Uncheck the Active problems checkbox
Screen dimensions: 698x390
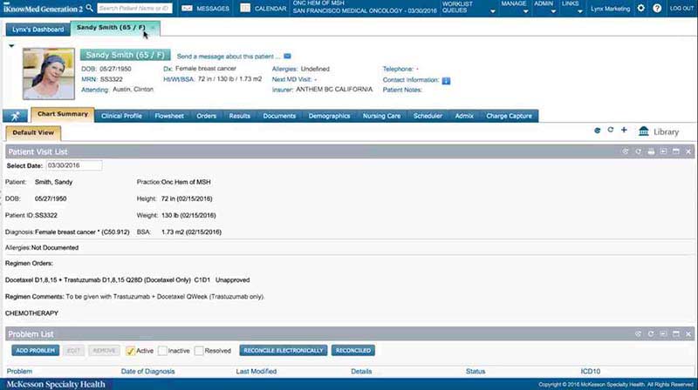(130, 351)
